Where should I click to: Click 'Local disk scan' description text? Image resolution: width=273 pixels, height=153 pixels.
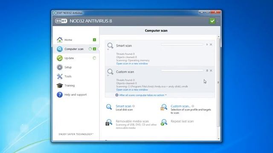(x=124, y=110)
